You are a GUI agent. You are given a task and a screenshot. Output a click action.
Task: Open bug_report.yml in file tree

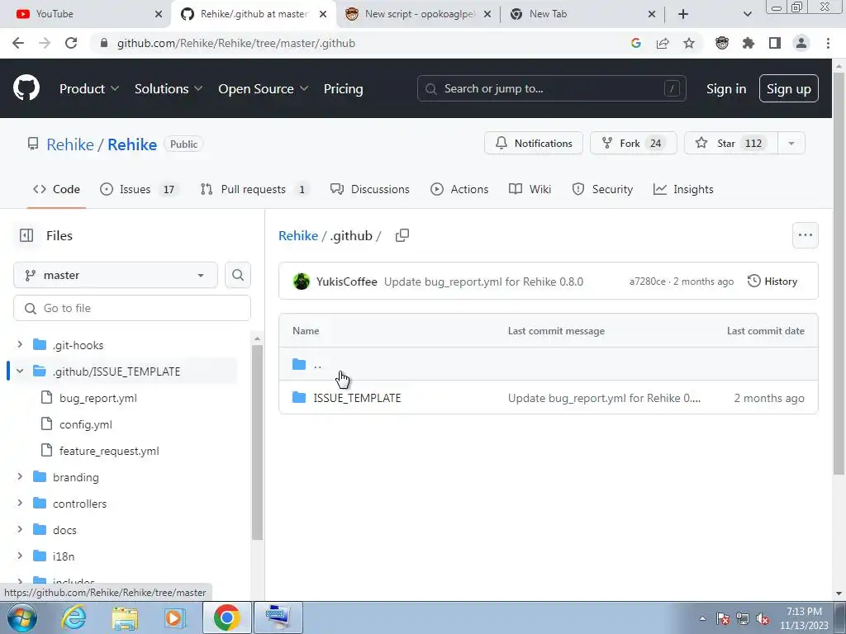[x=97, y=398]
